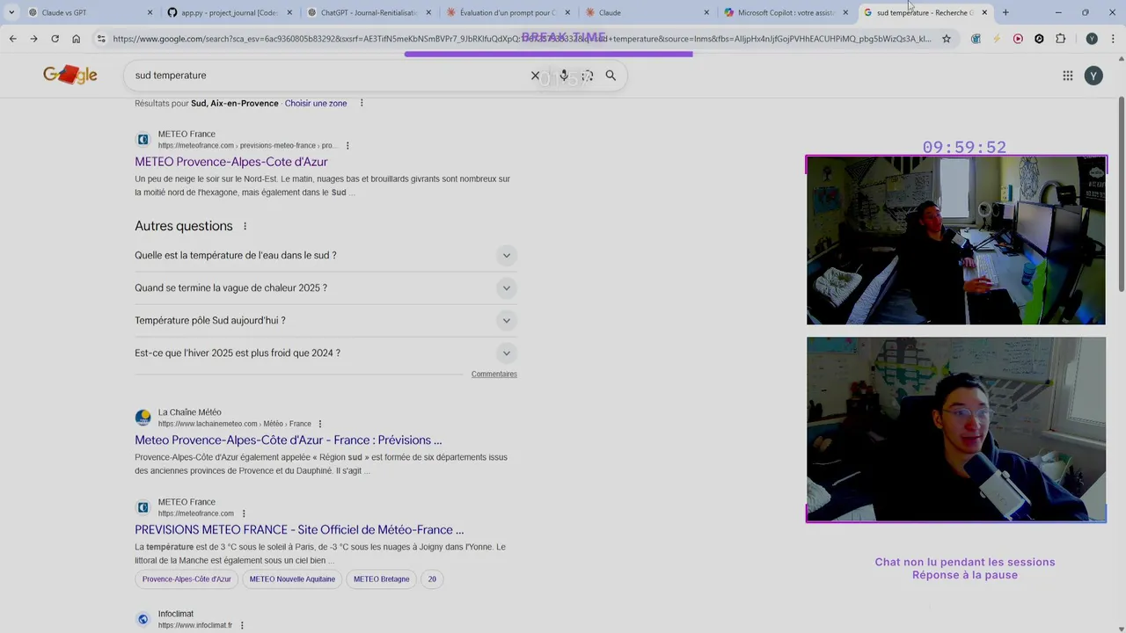Open Chrome's three-dot menu
Image resolution: width=1126 pixels, height=633 pixels.
coord(1112,39)
